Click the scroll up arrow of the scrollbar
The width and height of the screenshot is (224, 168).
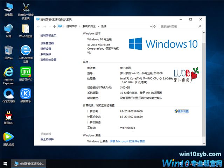[204, 33]
